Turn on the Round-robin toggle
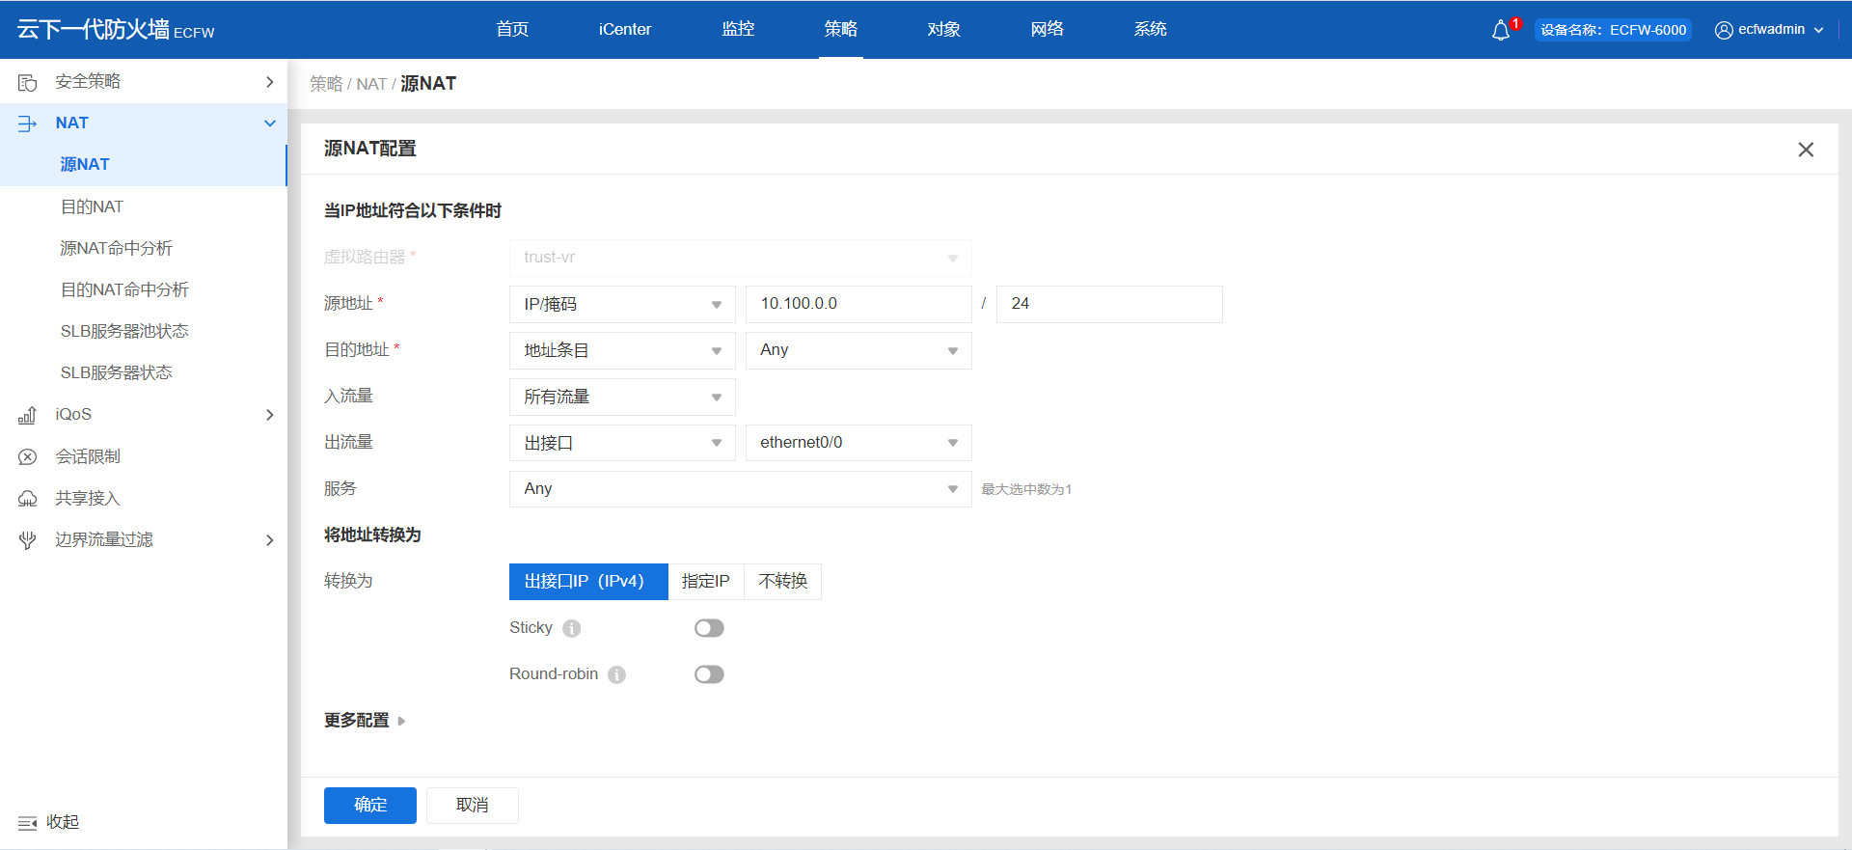1852x850 pixels. coord(709,674)
